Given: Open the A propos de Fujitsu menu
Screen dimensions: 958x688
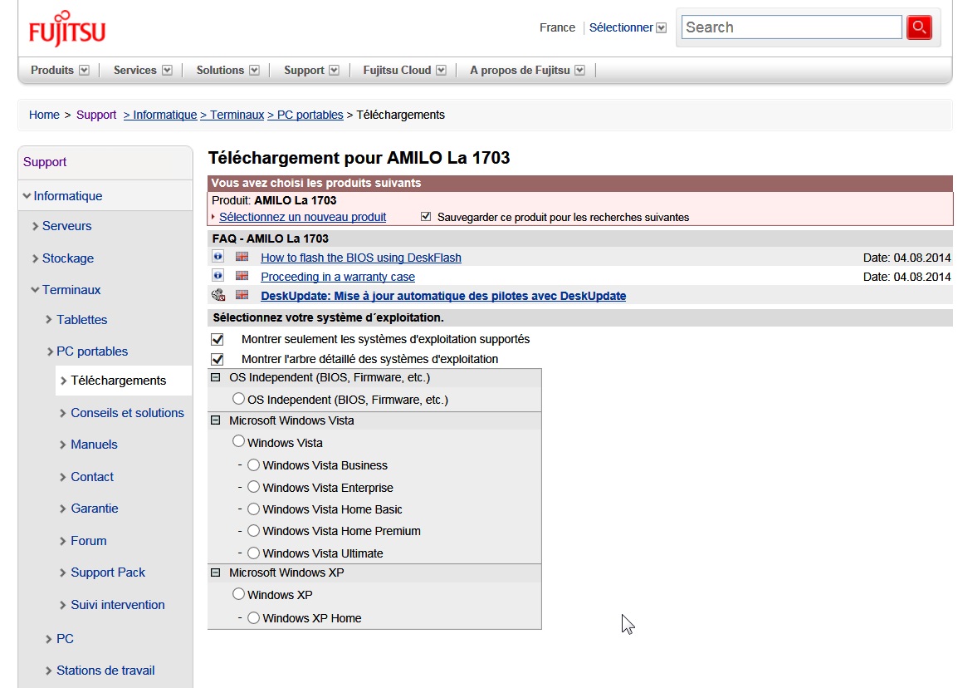Looking at the screenshot, I should (x=520, y=71).
